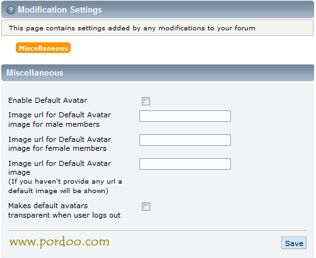Open the www.pordoo.com watermark link
316x258 pixels.
(x=59, y=242)
